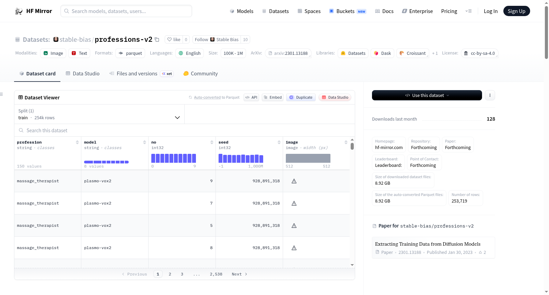The height and width of the screenshot is (295, 549).
Task: Expand the Split train selector
Action: [x=100, y=114]
